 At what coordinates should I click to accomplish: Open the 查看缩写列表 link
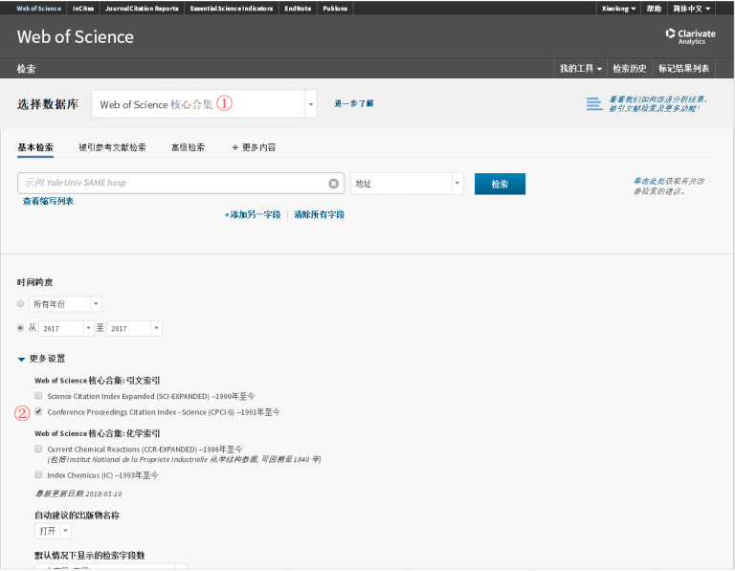click(48, 201)
